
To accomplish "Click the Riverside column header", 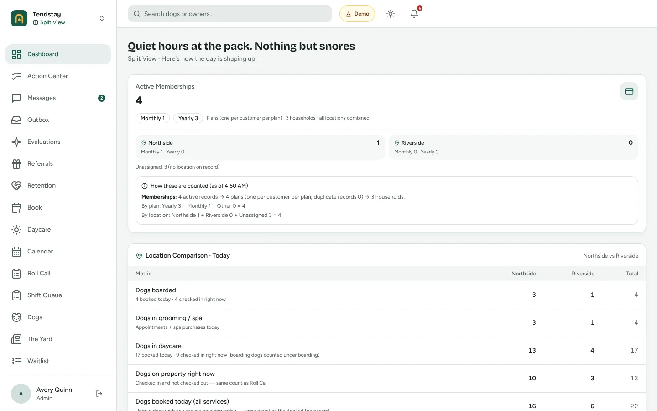I will pos(583,274).
